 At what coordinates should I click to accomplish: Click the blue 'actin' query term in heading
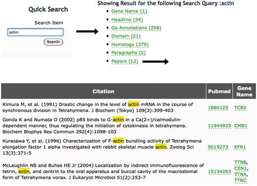(228, 3)
